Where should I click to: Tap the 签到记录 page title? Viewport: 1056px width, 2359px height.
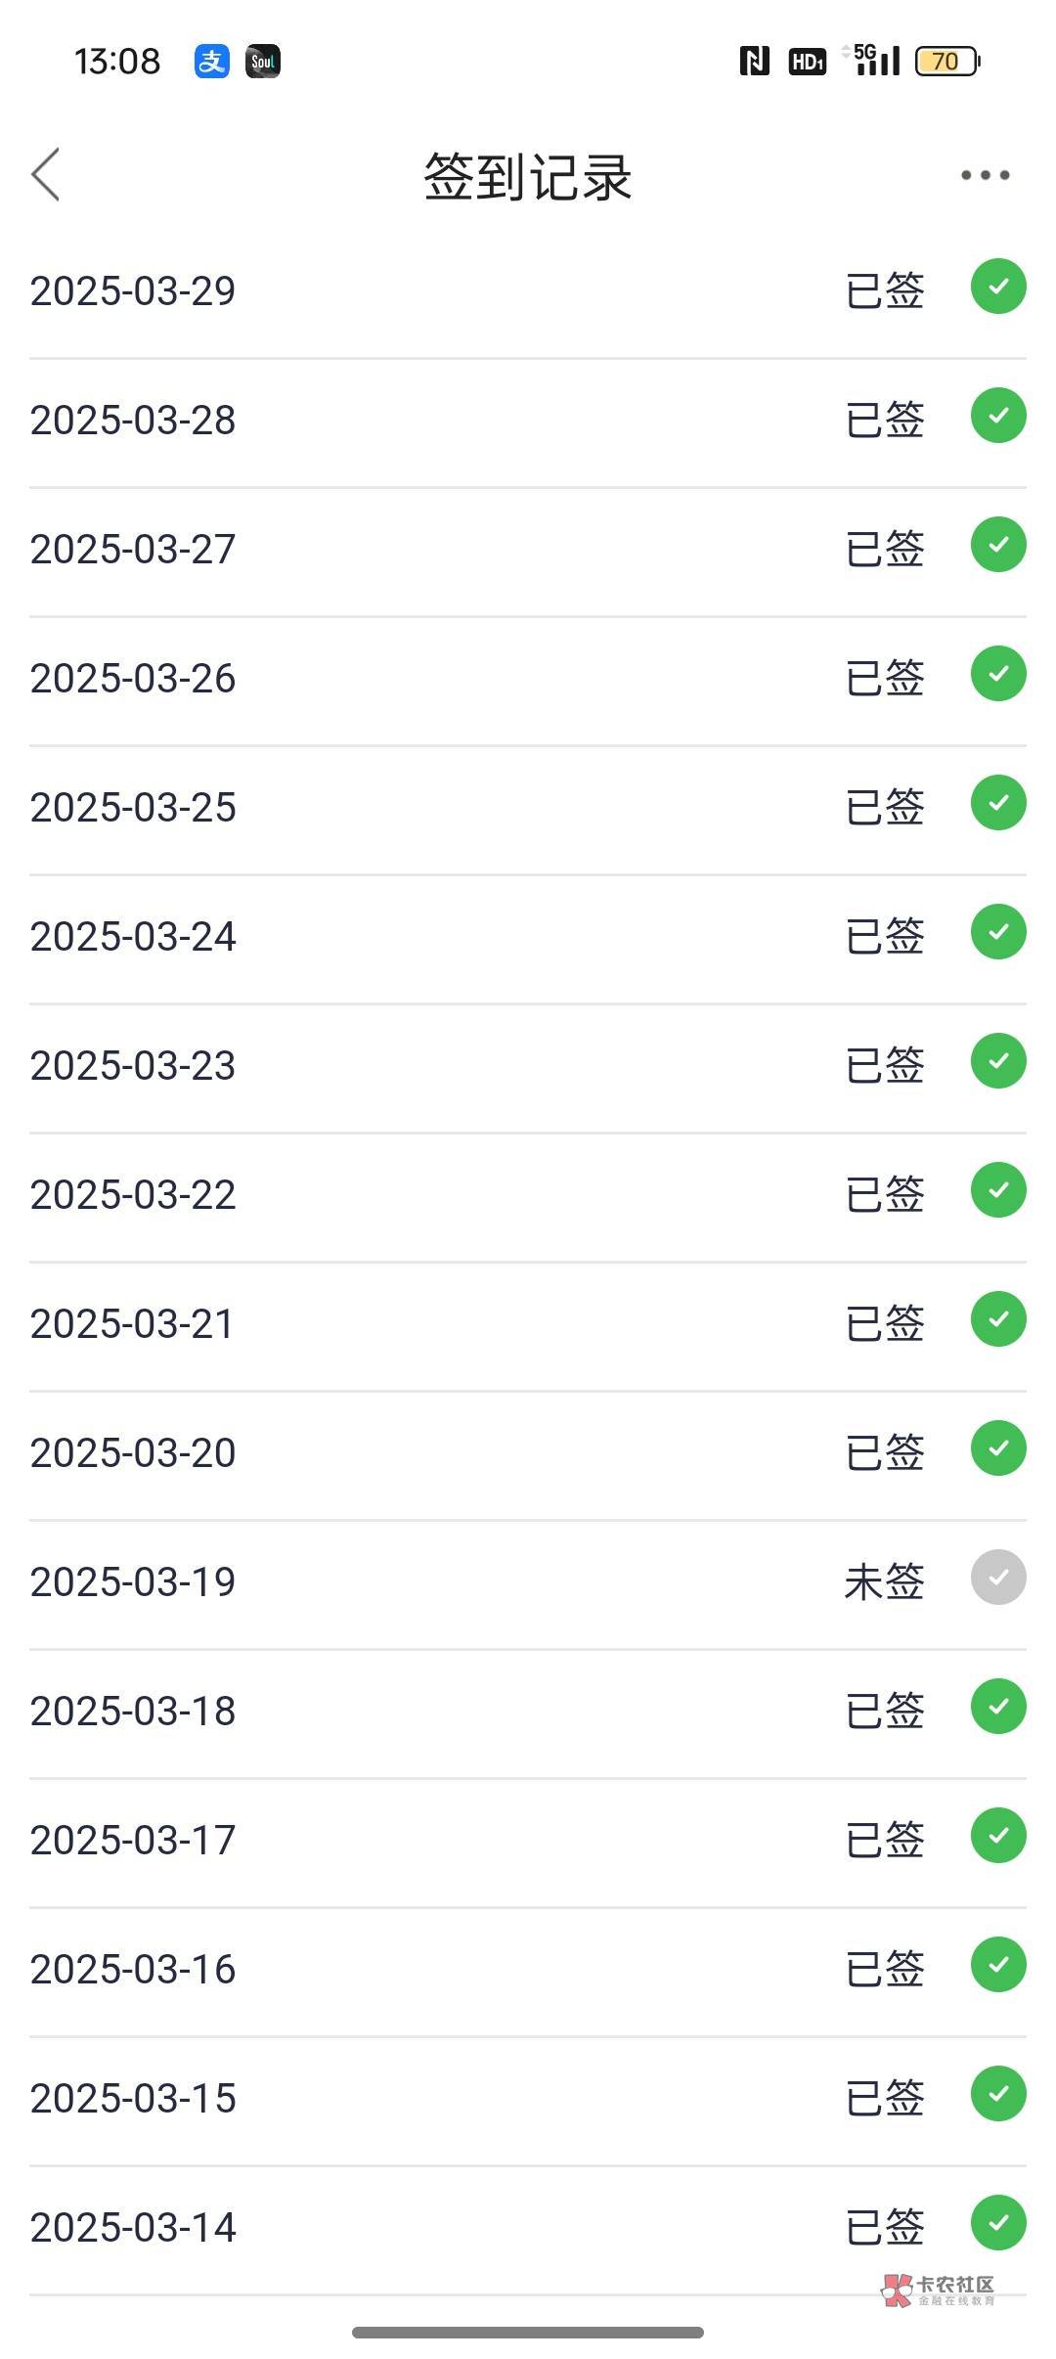point(528,177)
